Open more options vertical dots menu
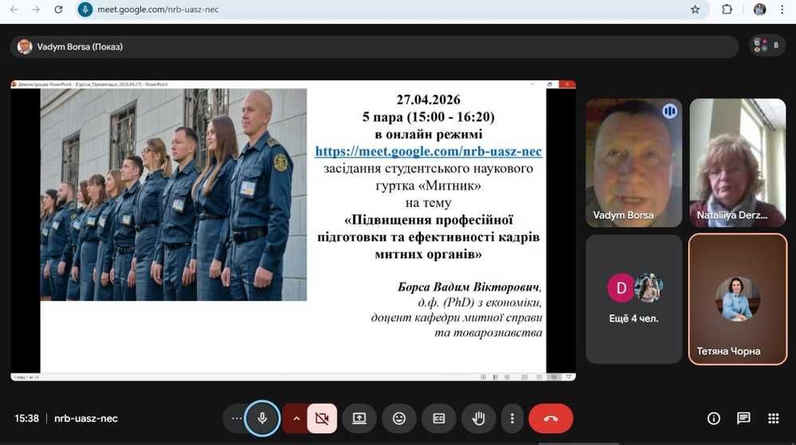 tap(512, 418)
